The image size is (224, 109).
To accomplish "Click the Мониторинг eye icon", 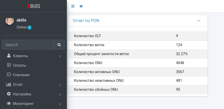I will (x=9, y=104).
